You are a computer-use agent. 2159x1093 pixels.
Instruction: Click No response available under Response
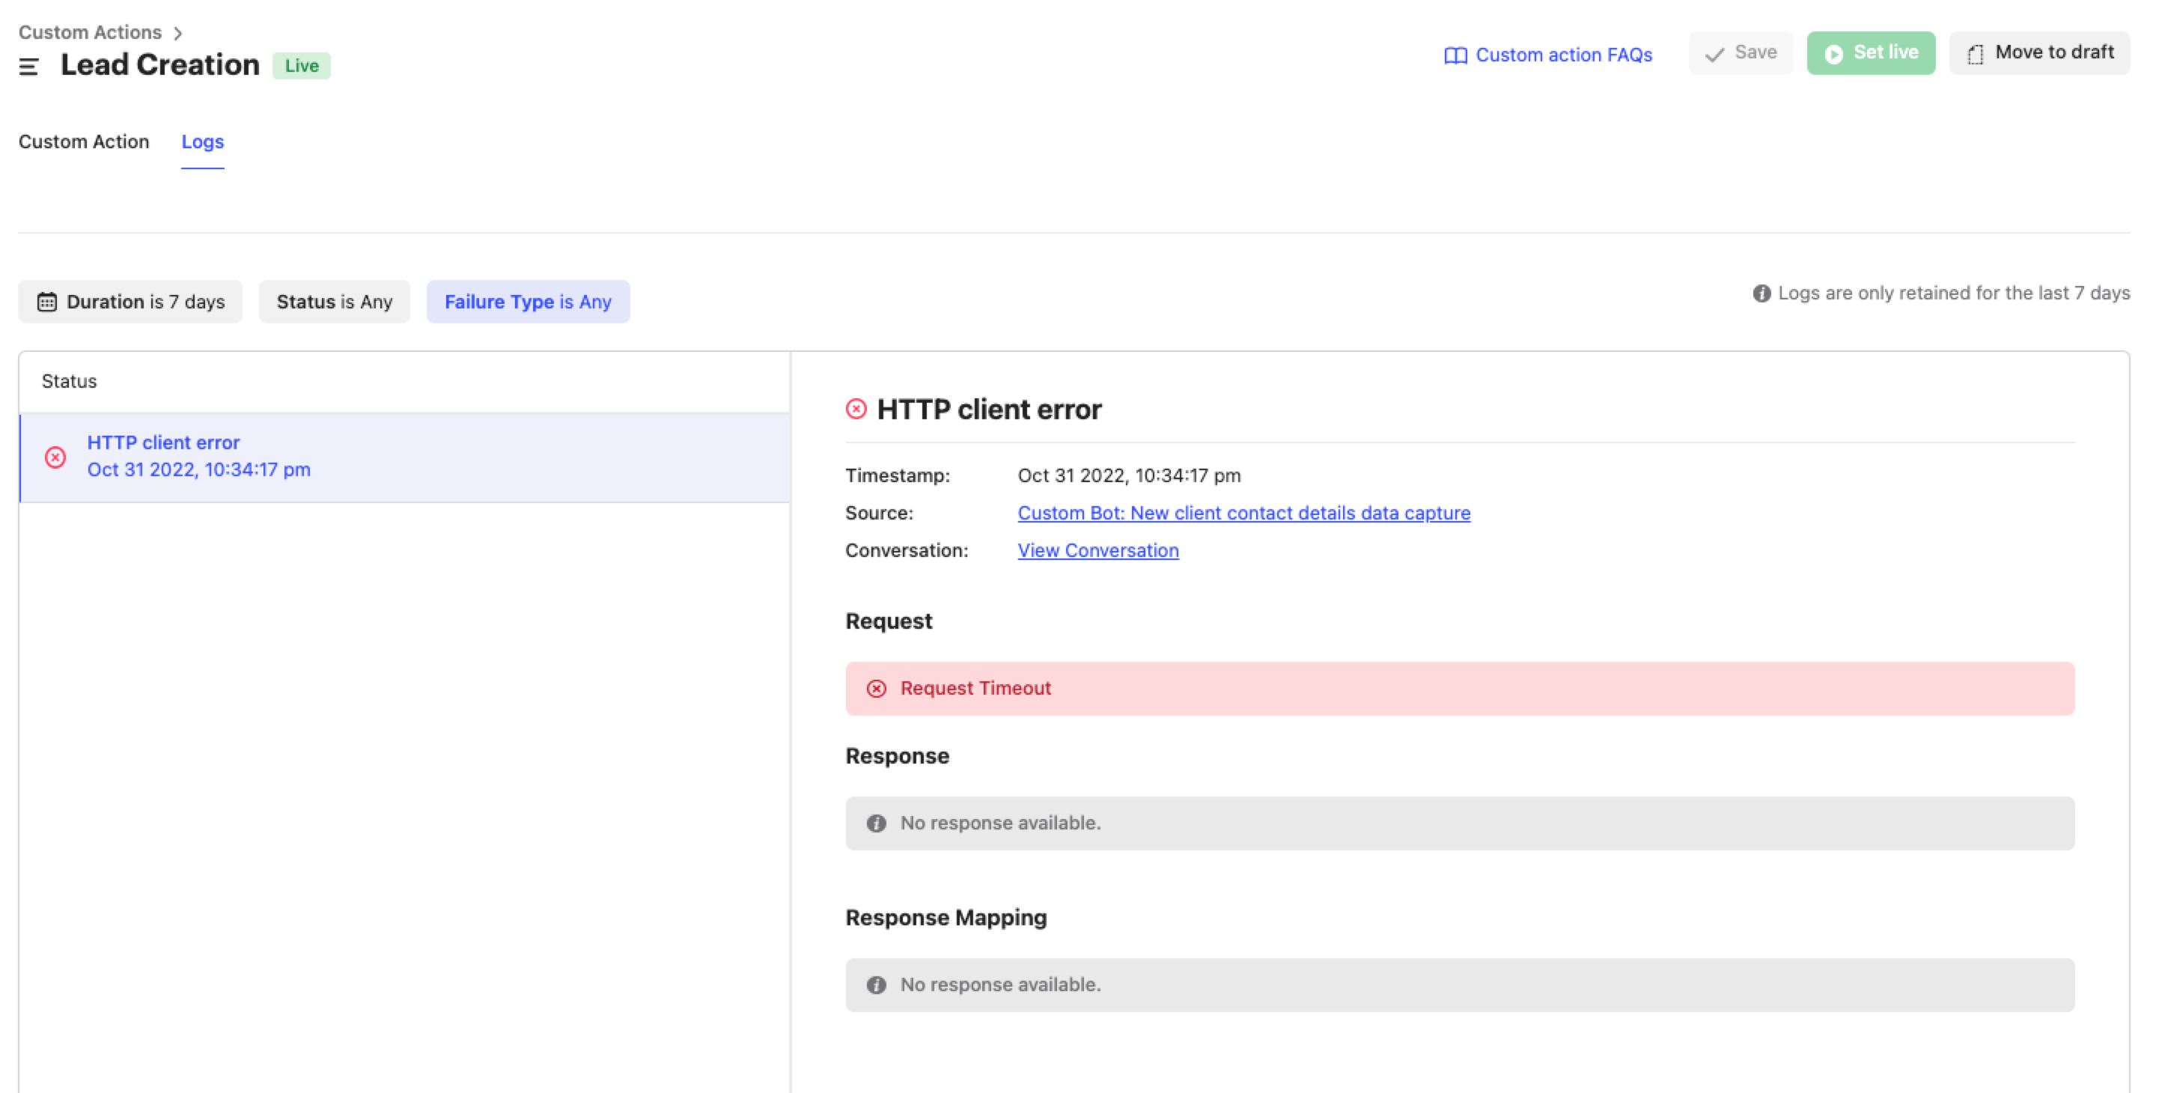pos(1001,823)
